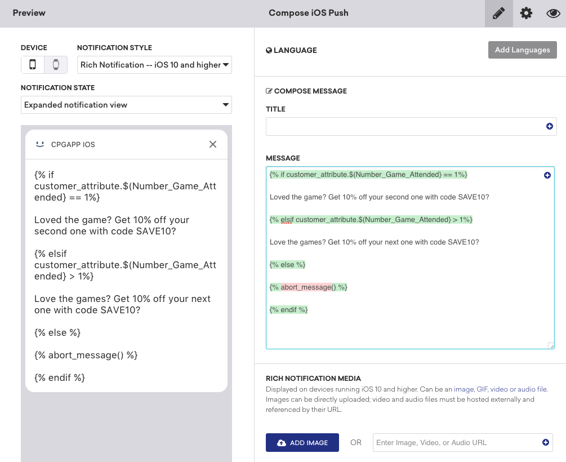Click the Compose iOS Push heading
This screenshot has height=462, width=566.
coord(309,13)
